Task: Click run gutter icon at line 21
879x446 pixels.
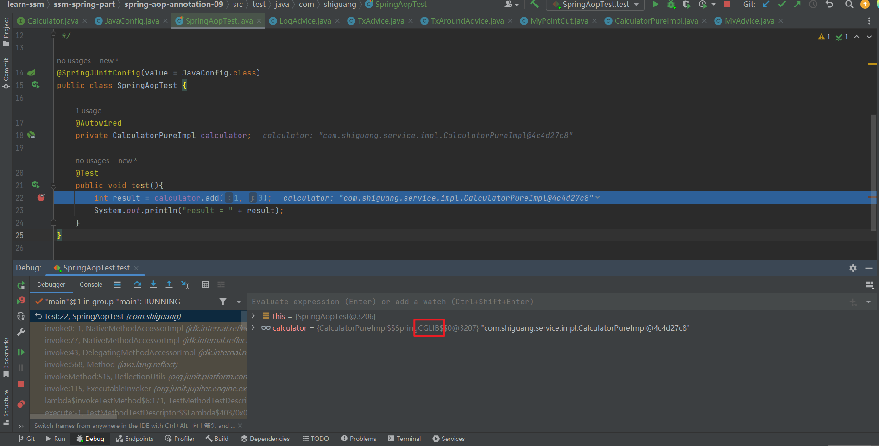Action: (x=35, y=185)
